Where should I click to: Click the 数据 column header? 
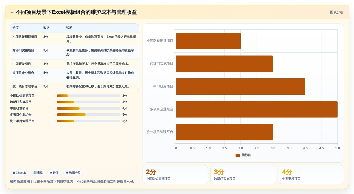point(46,28)
